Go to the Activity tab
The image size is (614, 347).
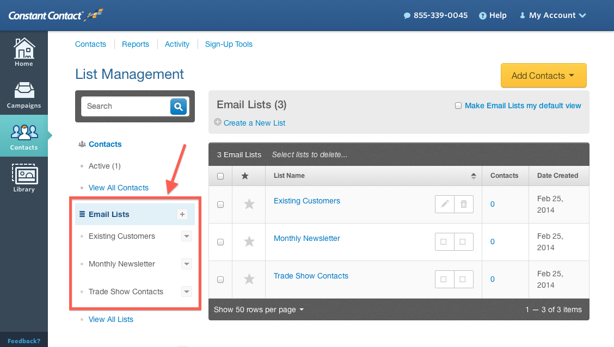click(x=177, y=44)
